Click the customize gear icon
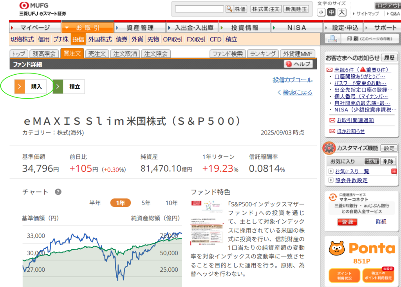 [x=329, y=148]
